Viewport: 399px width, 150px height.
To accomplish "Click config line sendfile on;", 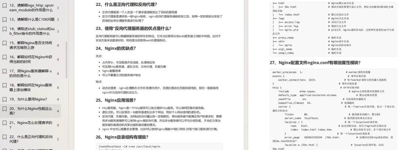I will pos(292,99).
